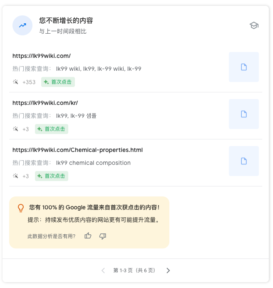This screenshot has width=273, height=288.
Task: Click the clicks icon beside +353
Action: [x=15, y=82]
